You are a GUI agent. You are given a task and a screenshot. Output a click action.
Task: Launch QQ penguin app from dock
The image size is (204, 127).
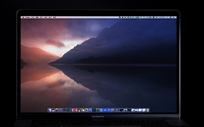[79, 110]
